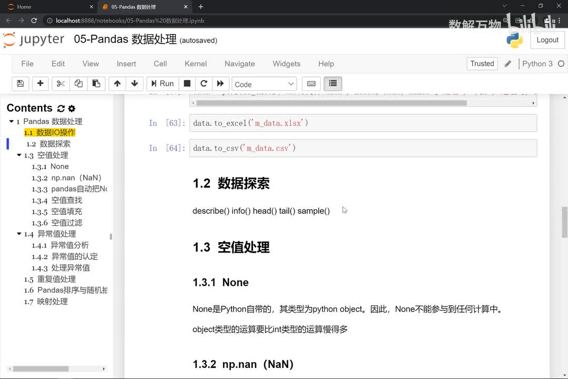This screenshot has width=568, height=379.
Task: Click inside cell data.to_csv('m_data.csv')
Action: (363, 148)
